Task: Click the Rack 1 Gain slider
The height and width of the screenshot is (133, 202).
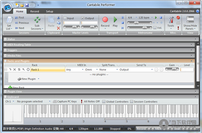Action: (172, 69)
